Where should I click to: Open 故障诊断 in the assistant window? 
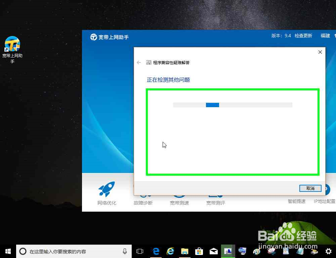pos(143,203)
